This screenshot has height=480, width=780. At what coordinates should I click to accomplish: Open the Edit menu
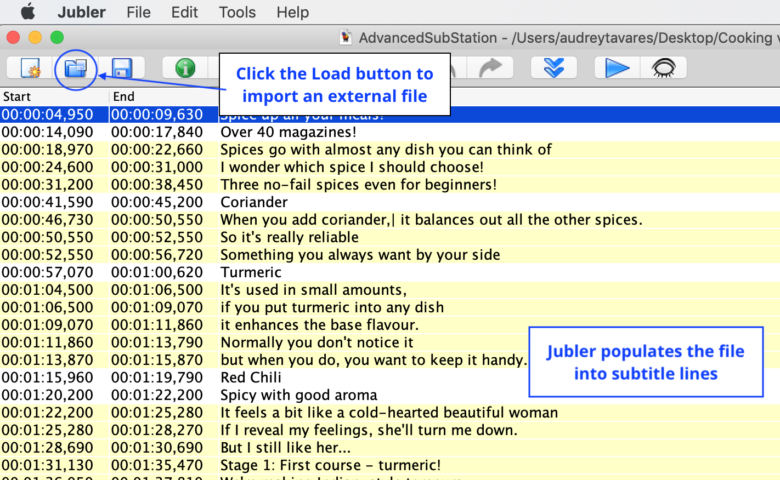[x=184, y=12]
